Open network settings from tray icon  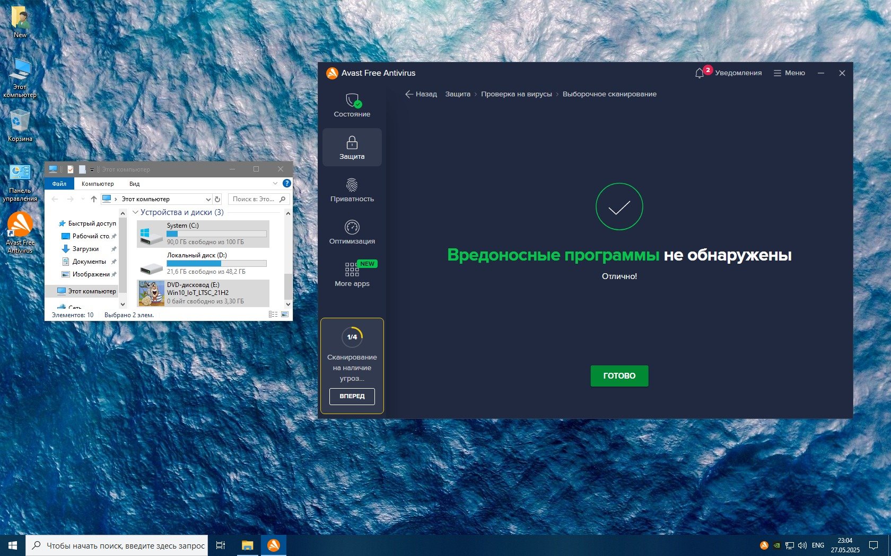790,545
